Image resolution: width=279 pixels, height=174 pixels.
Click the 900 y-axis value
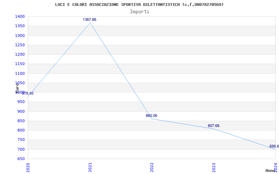(x=21, y=111)
